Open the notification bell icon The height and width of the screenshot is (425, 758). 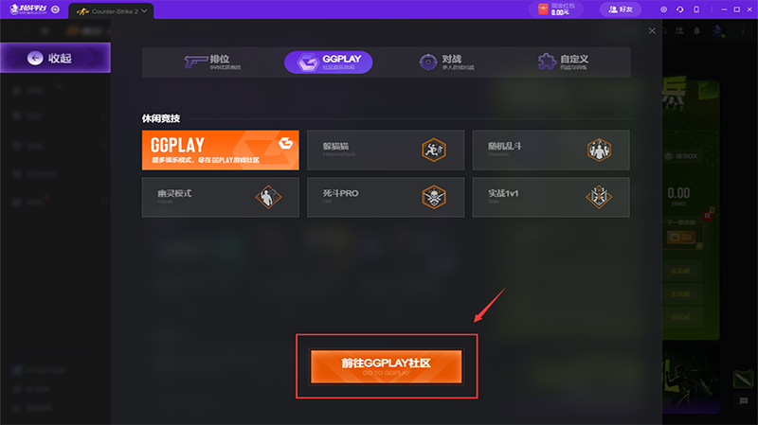(696, 31)
